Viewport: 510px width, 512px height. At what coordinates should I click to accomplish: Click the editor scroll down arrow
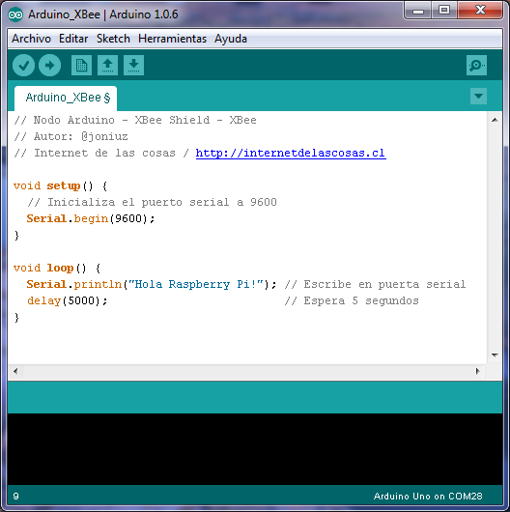495,355
